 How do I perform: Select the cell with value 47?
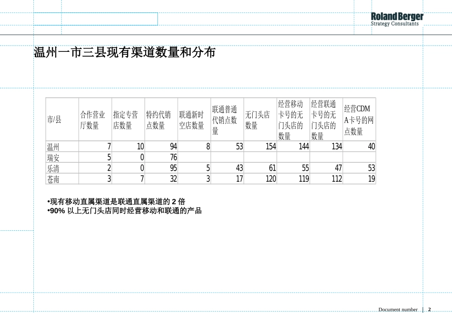pyautogui.click(x=326, y=168)
